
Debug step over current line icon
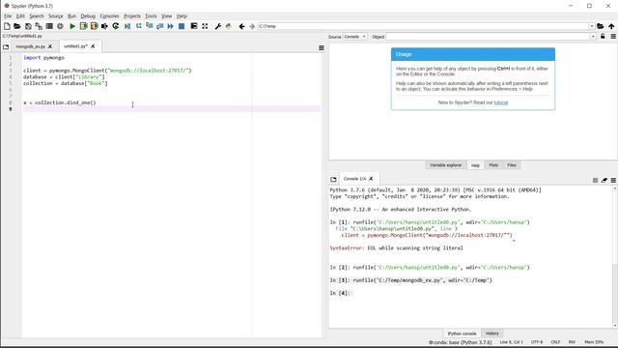pos(139,26)
